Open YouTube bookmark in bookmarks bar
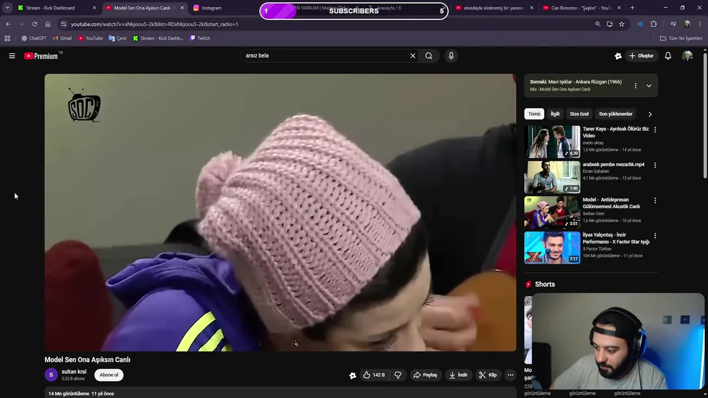 tap(90, 38)
